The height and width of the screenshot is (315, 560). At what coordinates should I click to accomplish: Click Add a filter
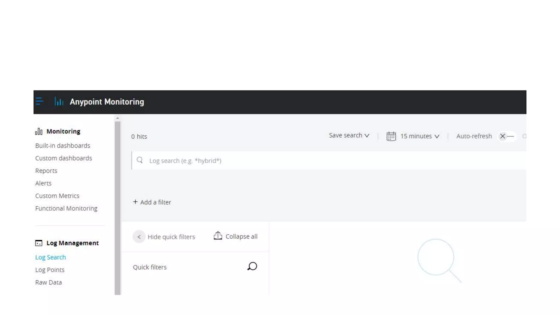[156, 202]
